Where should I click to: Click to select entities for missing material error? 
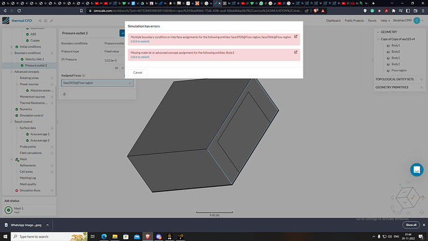tap(140, 57)
